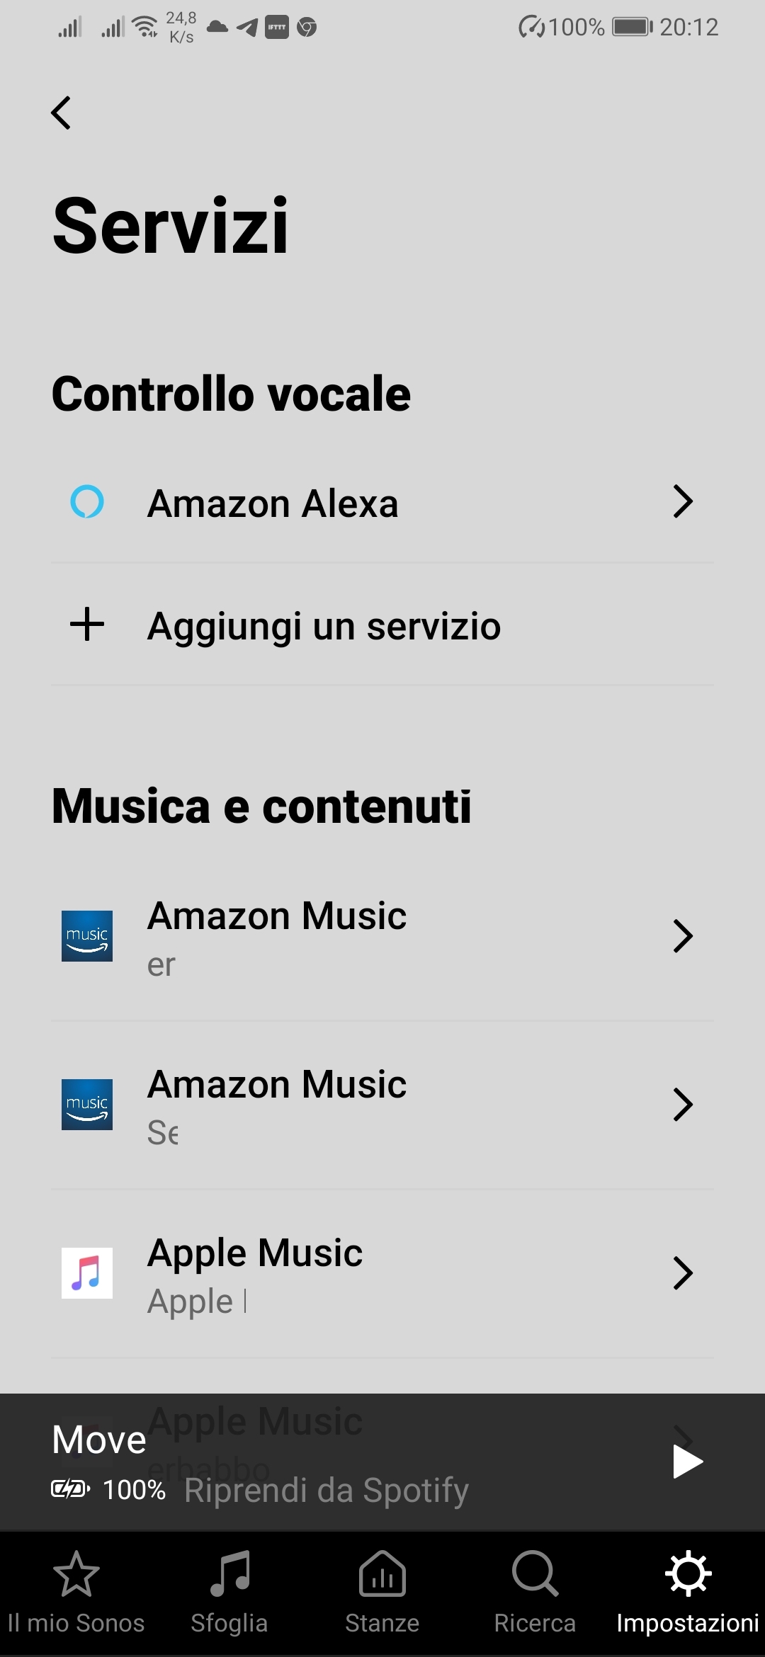765x1657 pixels.
Task: Tap the Impostazioni gear icon
Action: tap(688, 1575)
